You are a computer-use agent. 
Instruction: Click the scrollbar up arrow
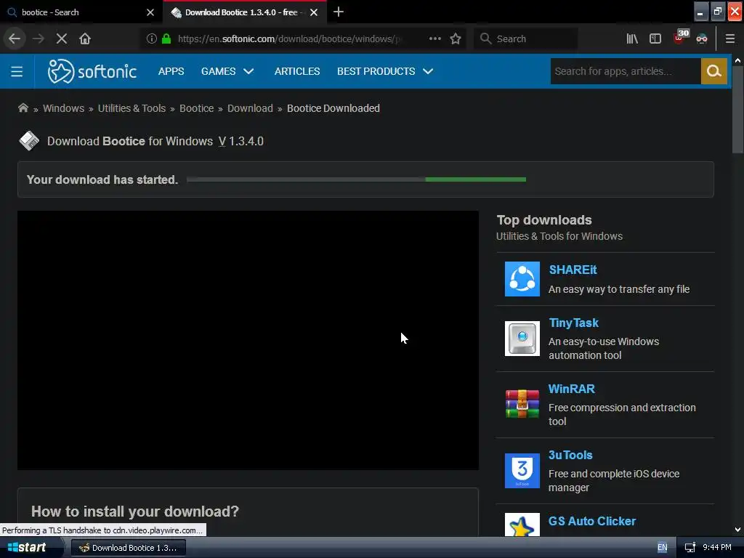[x=737, y=60]
